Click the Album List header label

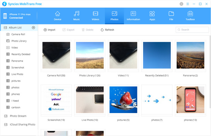point(15,28)
